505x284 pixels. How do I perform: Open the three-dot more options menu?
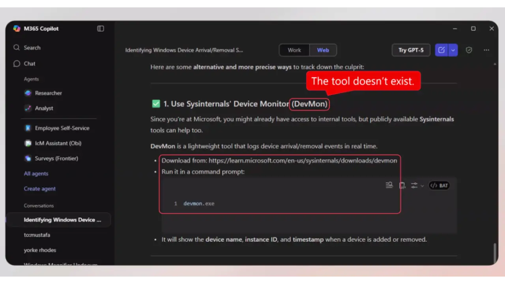486,50
